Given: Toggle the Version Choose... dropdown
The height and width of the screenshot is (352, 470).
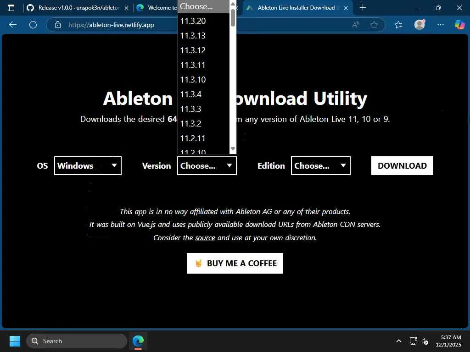Looking at the screenshot, I should point(207,166).
